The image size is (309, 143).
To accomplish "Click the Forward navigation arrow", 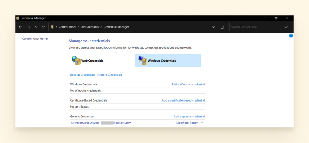I will coord(29,27).
